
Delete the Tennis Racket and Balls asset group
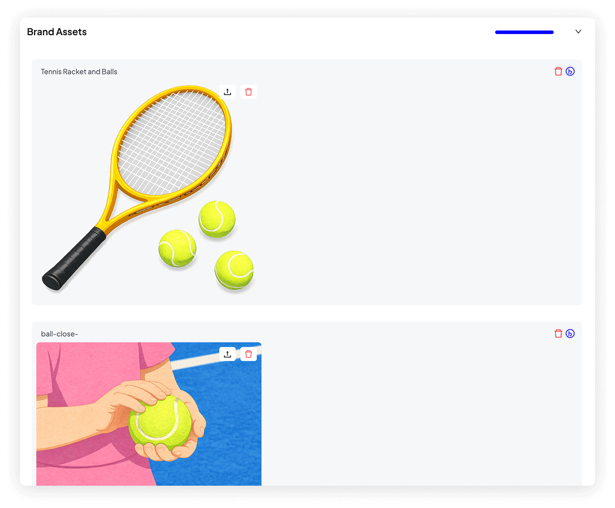[558, 72]
